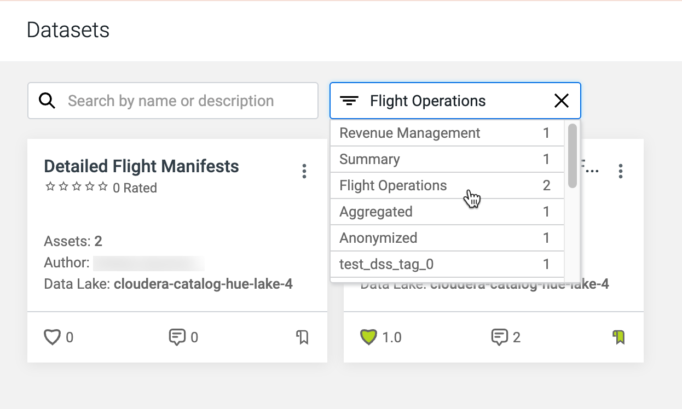Pick the Anonymized tag from dropdown

tap(378, 238)
